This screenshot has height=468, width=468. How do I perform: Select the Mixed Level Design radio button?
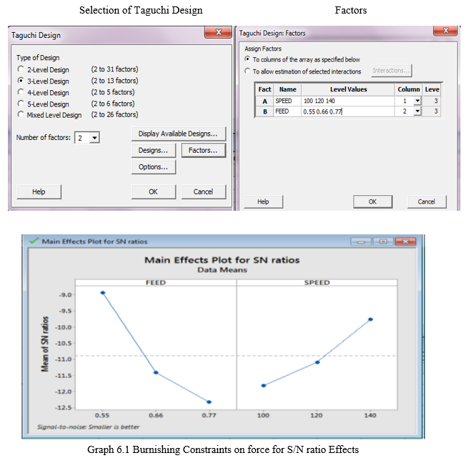coord(21,114)
